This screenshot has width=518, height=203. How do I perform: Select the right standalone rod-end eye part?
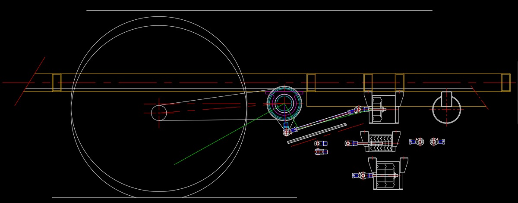(x=437, y=141)
